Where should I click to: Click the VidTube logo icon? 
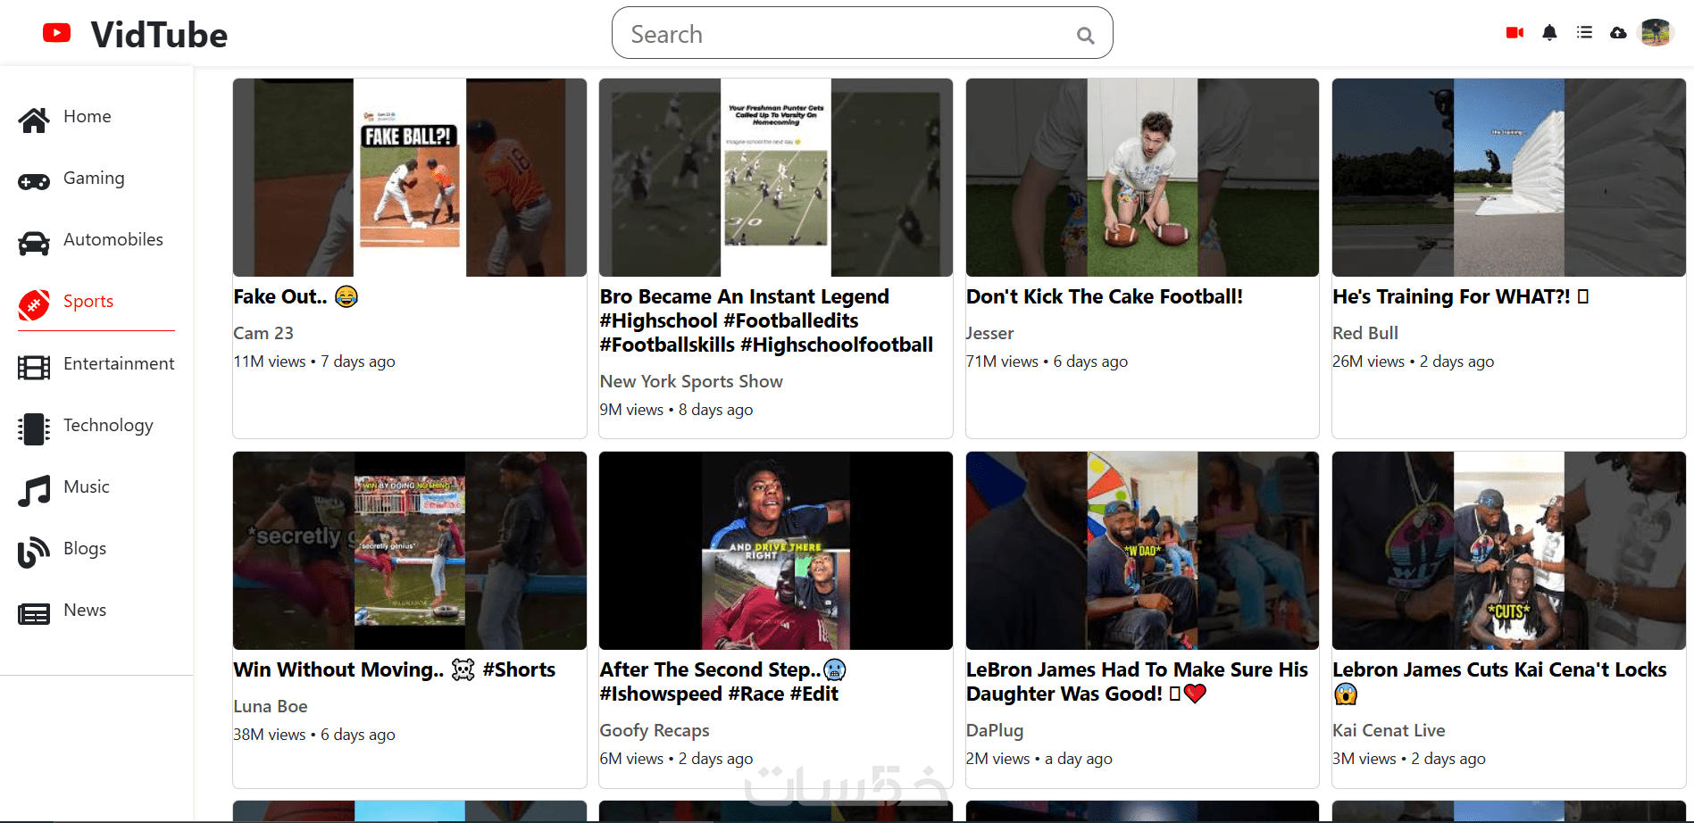(57, 34)
